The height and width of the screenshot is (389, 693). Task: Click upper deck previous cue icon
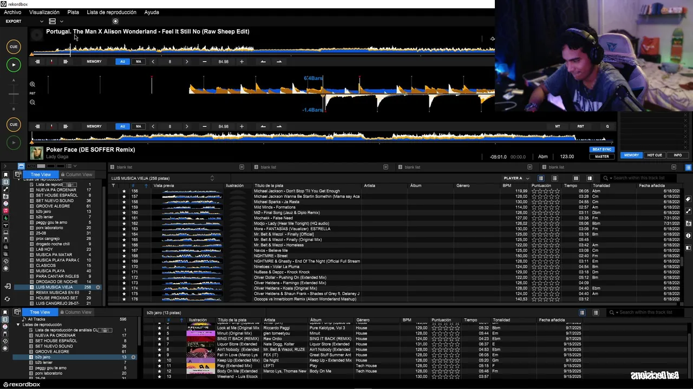coord(37,62)
